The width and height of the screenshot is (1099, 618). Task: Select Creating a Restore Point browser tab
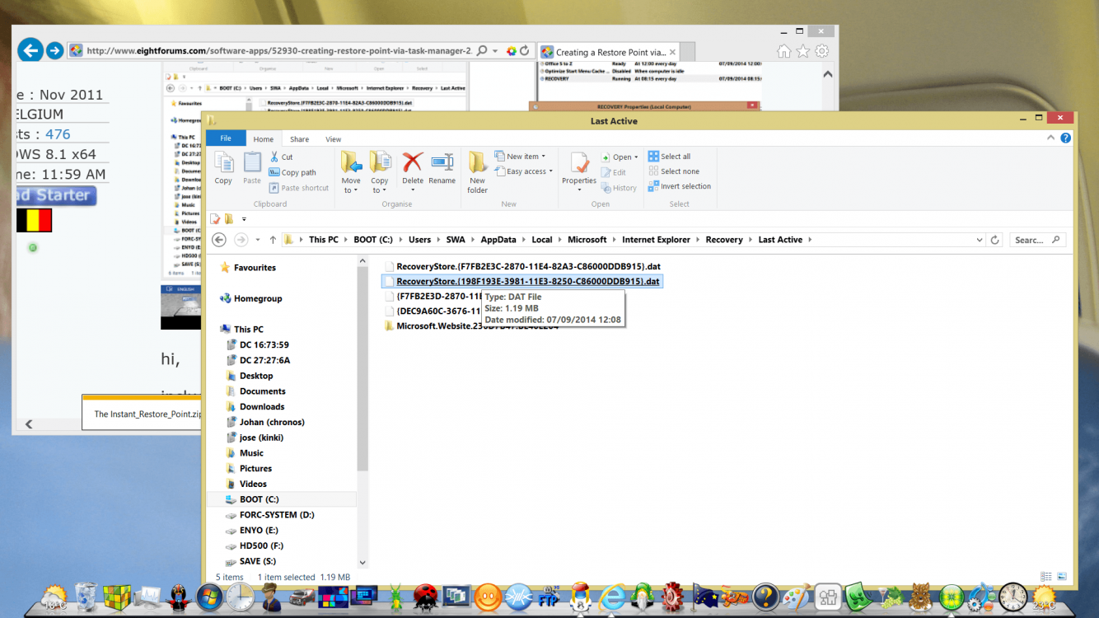[610, 52]
